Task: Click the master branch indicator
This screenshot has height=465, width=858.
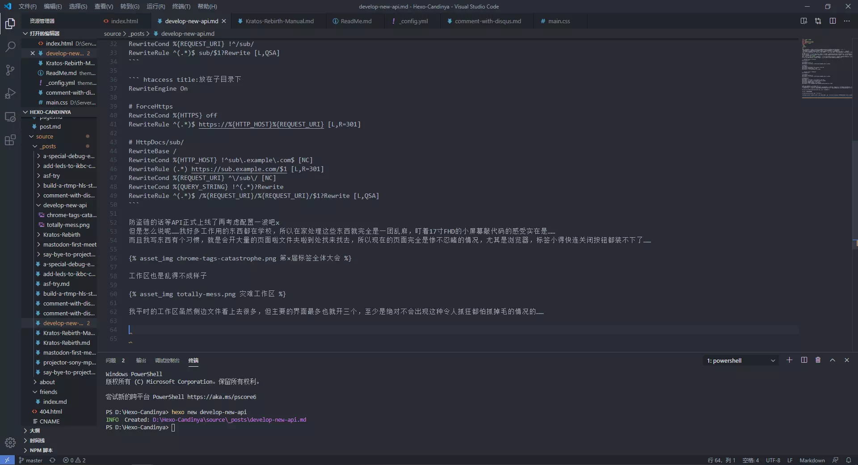Action: [30, 460]
